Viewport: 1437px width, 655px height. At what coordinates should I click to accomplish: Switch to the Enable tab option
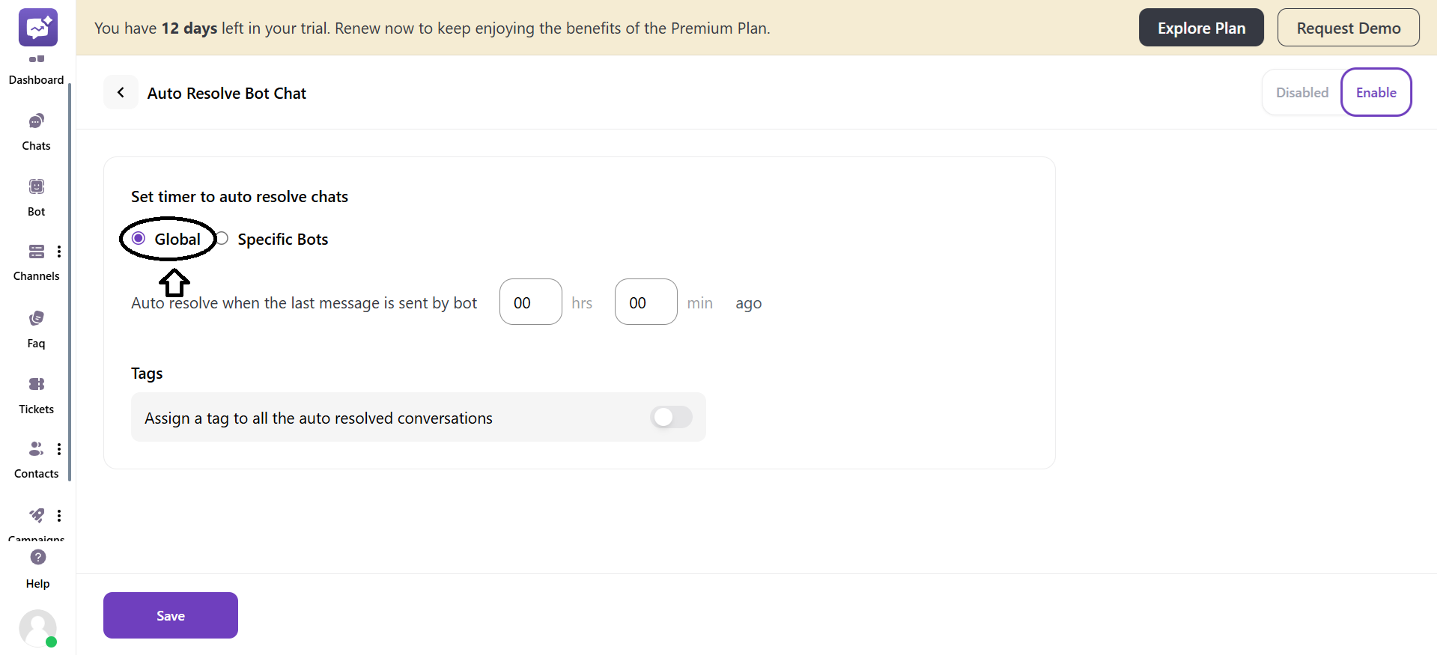(1376, 93)
